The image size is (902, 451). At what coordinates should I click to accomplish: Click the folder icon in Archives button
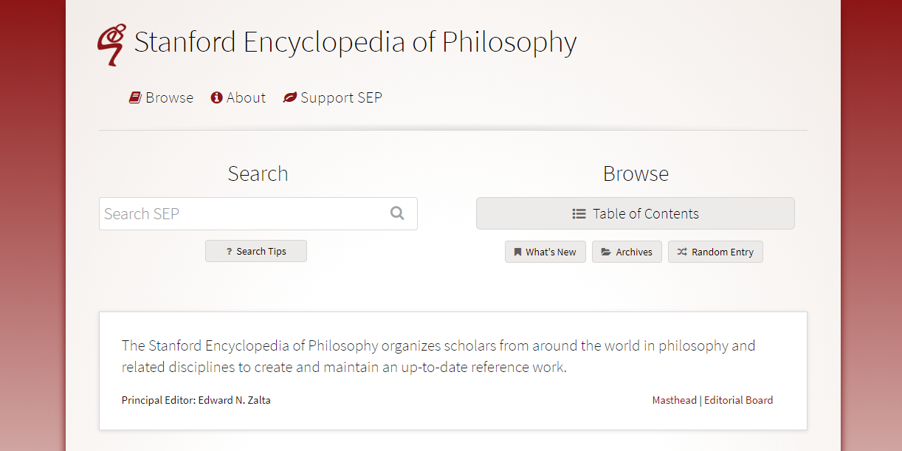606,252
